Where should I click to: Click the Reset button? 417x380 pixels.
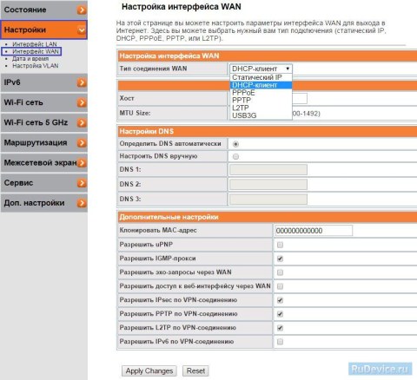pyautogui.click(x=195, y=371)
